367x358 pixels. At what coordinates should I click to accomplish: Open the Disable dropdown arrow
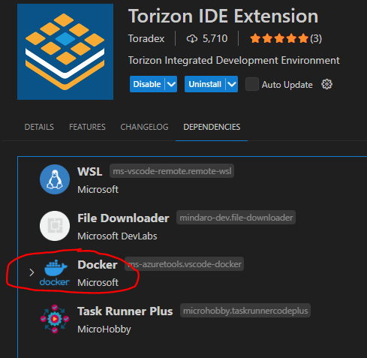(x=171, y=84)
